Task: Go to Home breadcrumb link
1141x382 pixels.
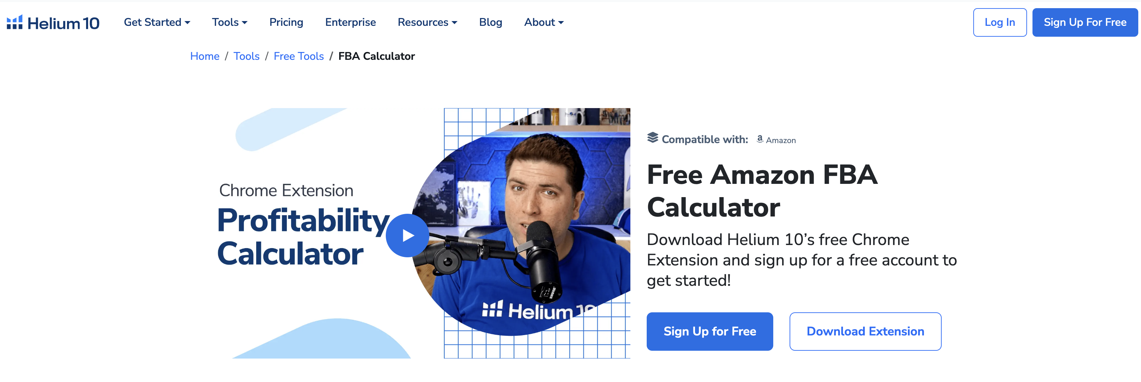Action: [205, 56]
